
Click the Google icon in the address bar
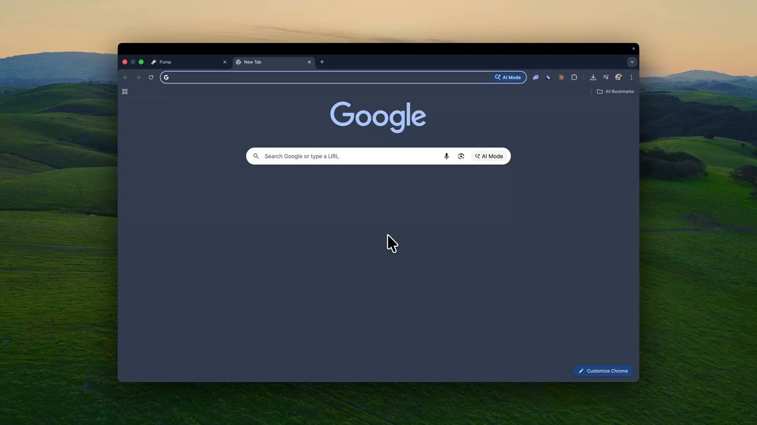[167, 78]
